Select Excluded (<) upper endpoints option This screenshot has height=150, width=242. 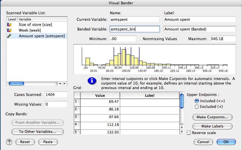click(197, 106)
